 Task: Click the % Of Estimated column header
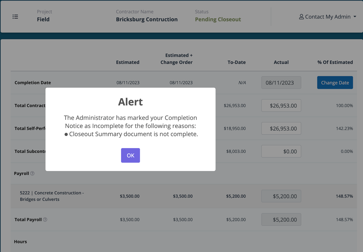(x=335, y=62)
